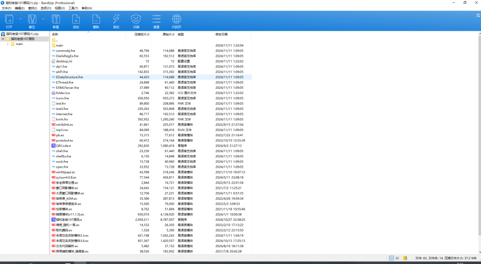Select EXMLParser.fne file
This screenshot has height=264, width=481.
pos(68,88)
